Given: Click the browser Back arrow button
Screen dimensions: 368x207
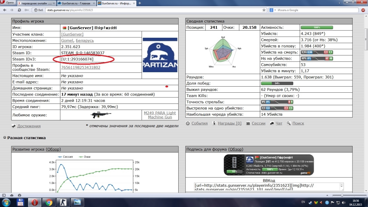Looking at the screenshot, I should click(4, 9).
